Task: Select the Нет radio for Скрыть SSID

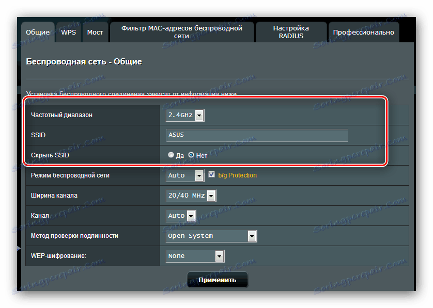Action: click(191, 154)
